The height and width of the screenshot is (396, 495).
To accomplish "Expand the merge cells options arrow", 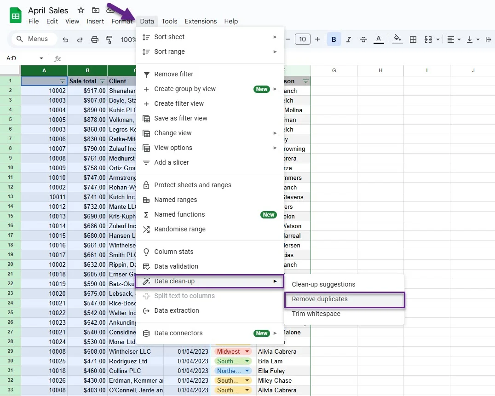I will click(x=438, y=40).
